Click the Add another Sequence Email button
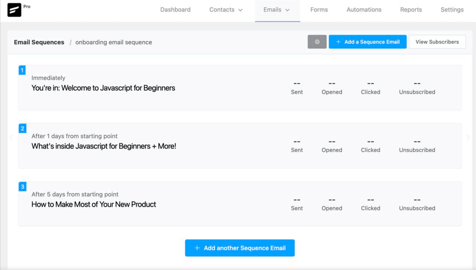 240,248
